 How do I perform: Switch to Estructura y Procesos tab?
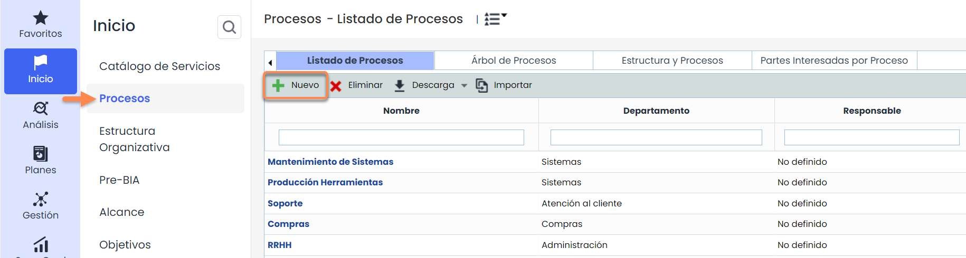click(x=672, y=61)
